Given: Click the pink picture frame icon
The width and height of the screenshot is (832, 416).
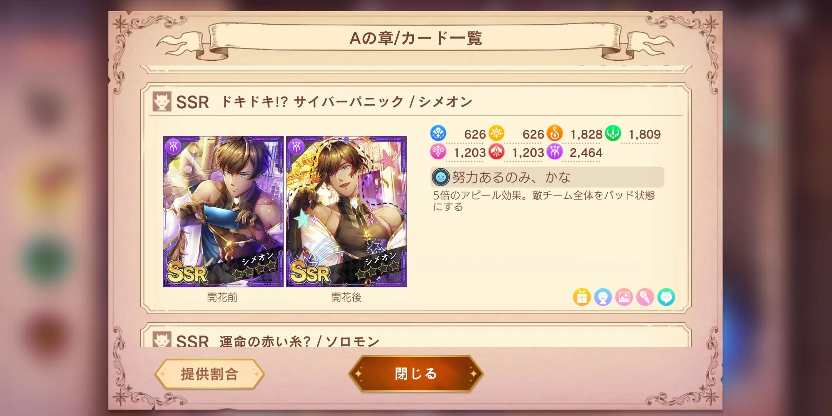Looking at the screenshot, I should pyautogui.click(x=624, y=297).
